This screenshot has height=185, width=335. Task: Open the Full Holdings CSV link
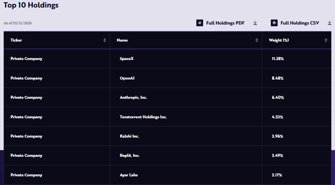pyautogui.click(x=299, y=23)
